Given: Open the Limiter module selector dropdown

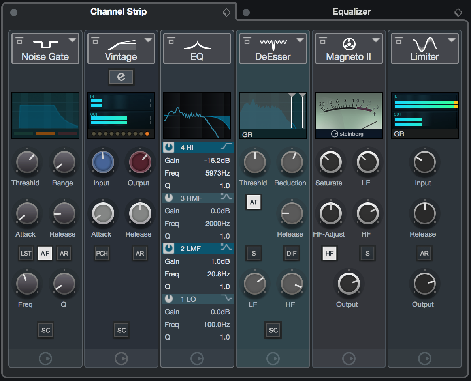Looking at the screenshot, I should point(452,40).
